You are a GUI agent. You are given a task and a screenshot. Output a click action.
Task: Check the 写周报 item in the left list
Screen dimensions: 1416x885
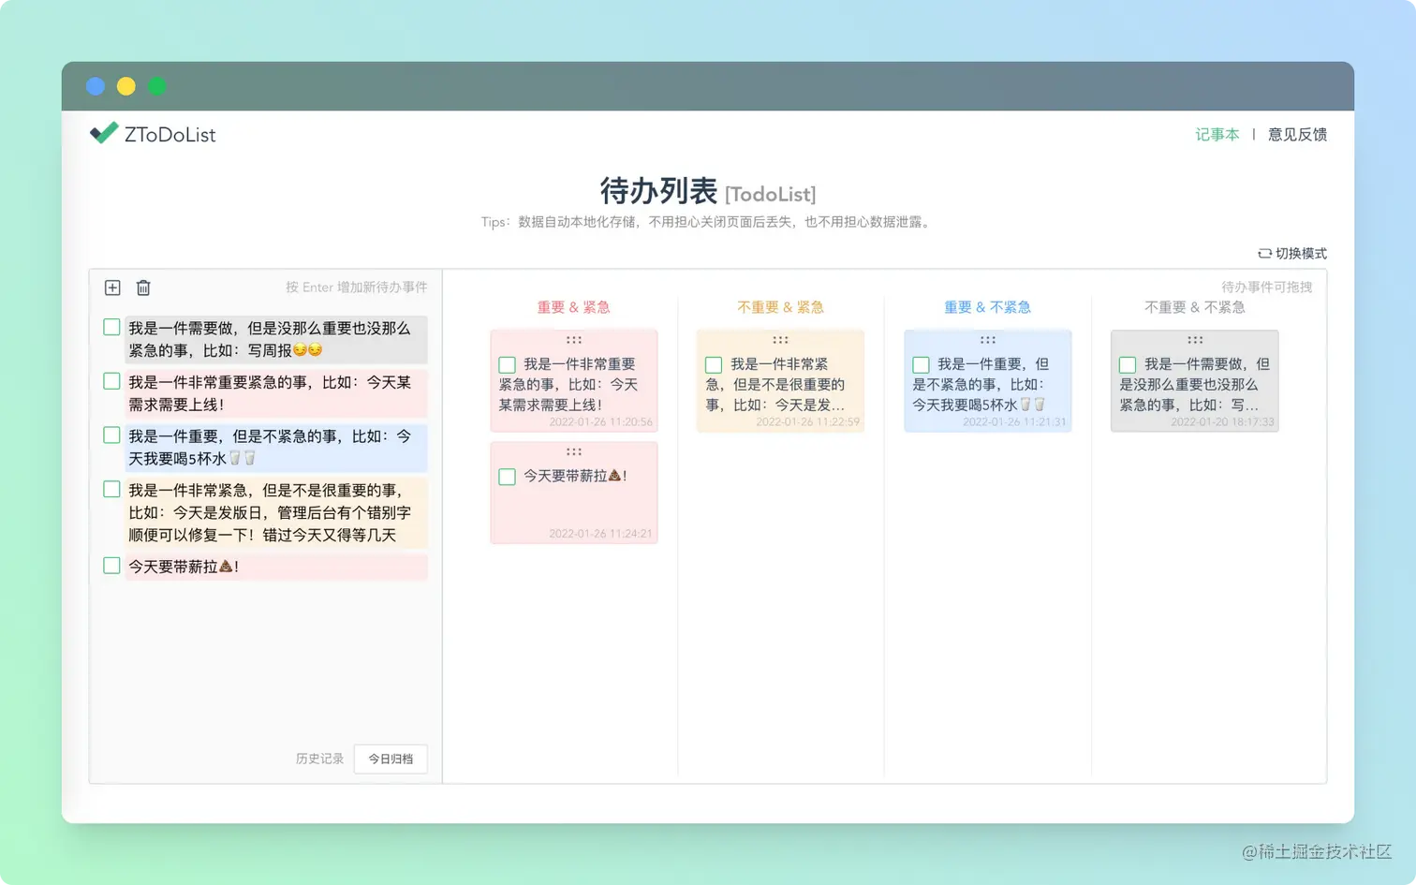(x=111, y=327)
